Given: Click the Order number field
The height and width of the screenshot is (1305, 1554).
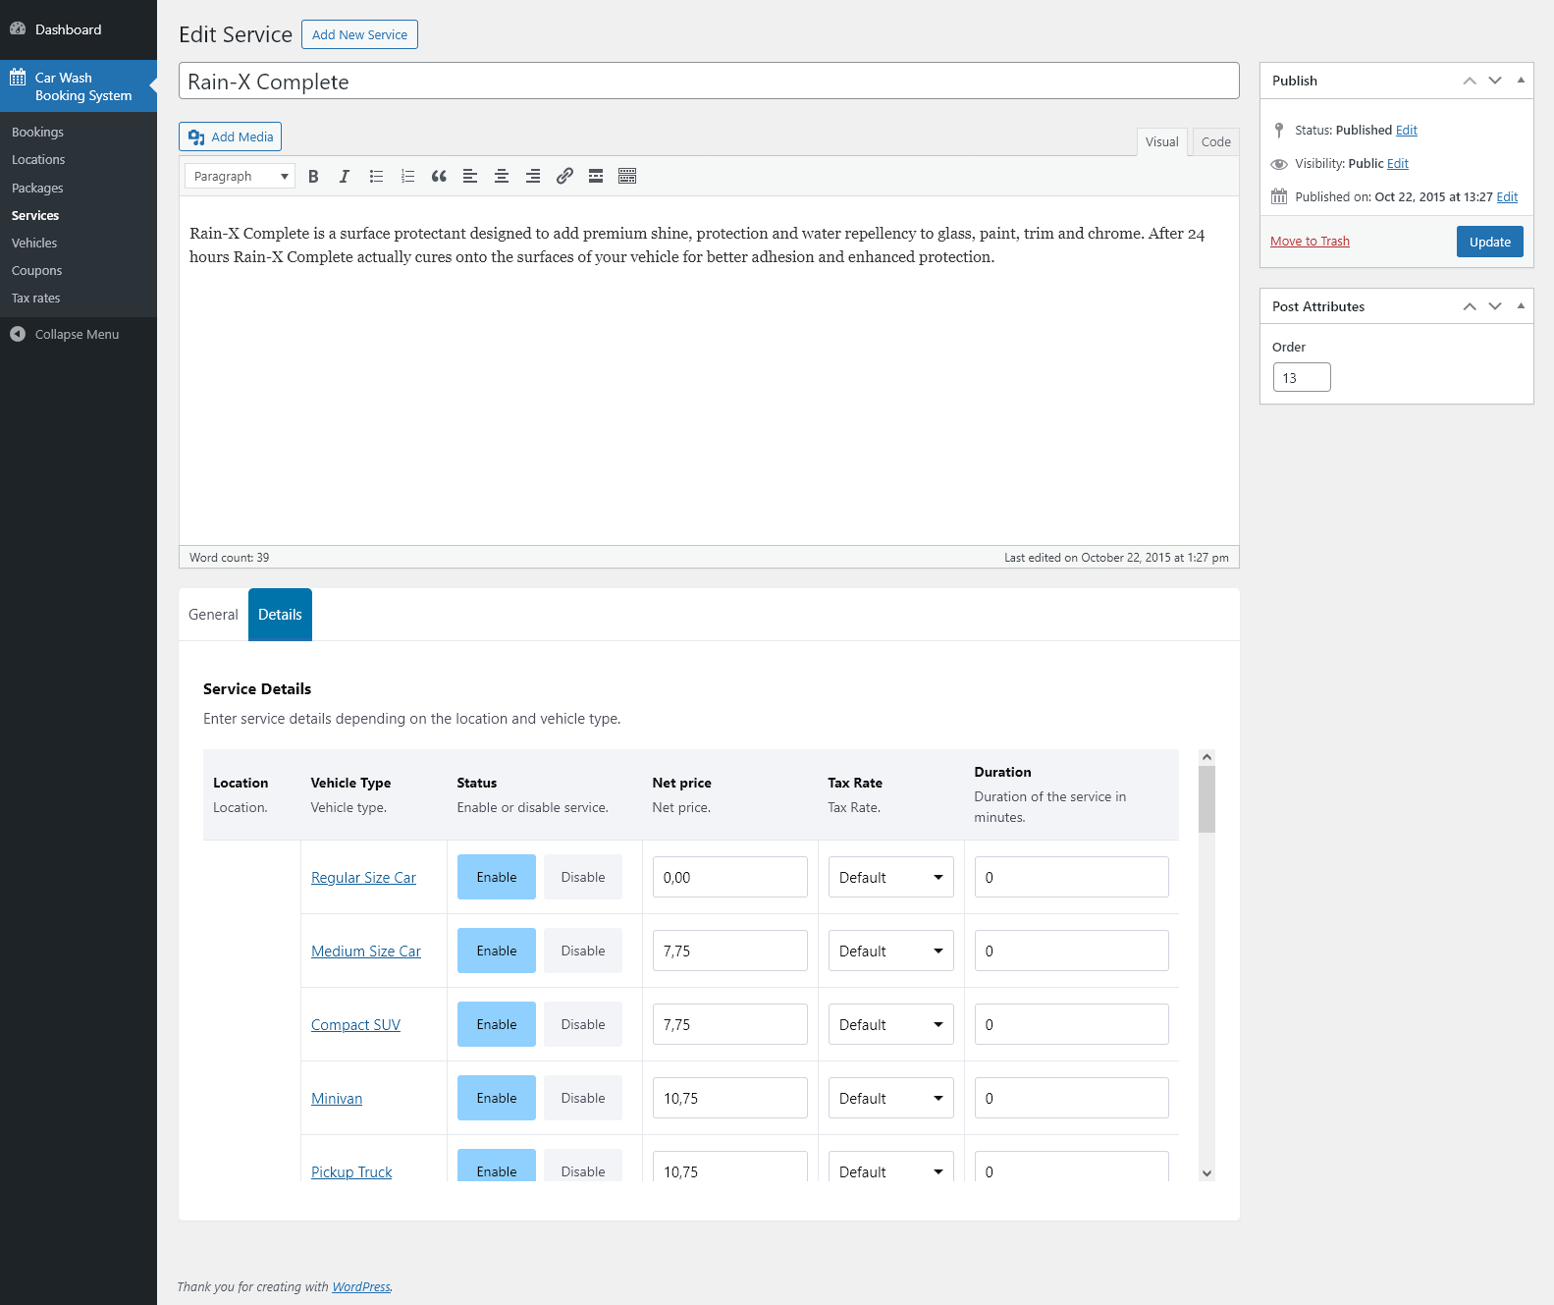Looking at the screenshot, I should pyautogui.click(x=1302, y=378).
